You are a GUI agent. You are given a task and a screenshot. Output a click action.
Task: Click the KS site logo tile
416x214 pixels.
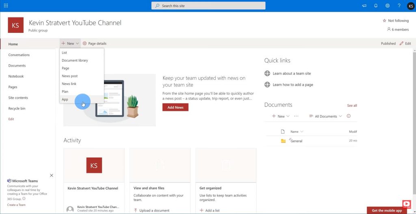coord(16,25)
